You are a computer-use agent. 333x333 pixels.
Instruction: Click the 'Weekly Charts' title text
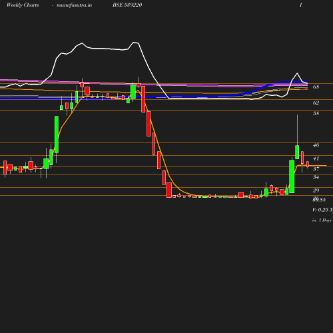click(23, 5)
